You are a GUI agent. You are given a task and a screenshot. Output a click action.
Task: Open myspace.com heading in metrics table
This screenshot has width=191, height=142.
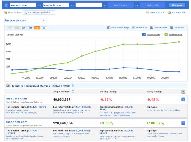(16, 98)
